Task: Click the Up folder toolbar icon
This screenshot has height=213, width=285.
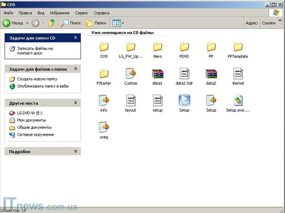Action: click(52, 23)
